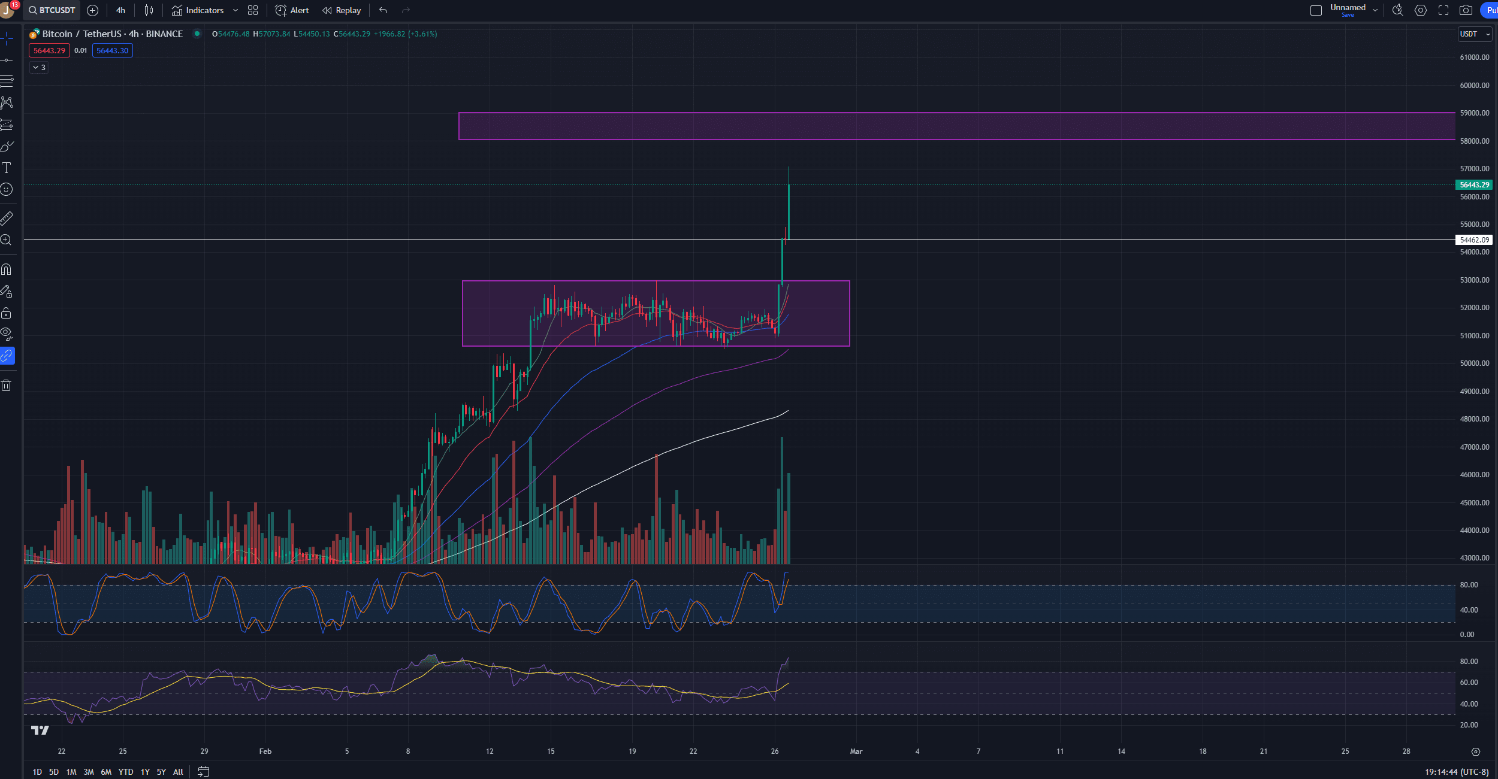Viewport: 1498px width, 779px height.
Task: Click the TradingView logo on chart
Action: point(40,730)
